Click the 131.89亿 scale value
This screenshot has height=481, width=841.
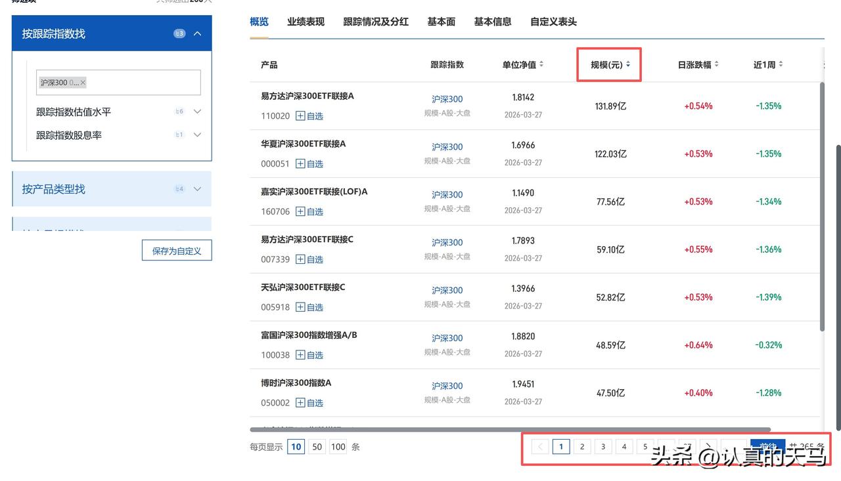pos(611,106)
